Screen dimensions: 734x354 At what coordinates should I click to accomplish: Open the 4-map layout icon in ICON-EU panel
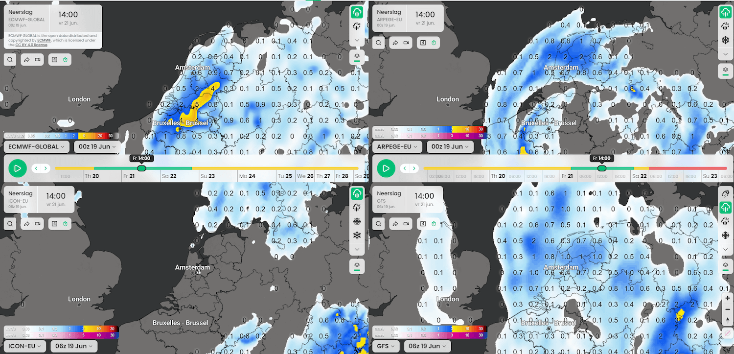54,224
